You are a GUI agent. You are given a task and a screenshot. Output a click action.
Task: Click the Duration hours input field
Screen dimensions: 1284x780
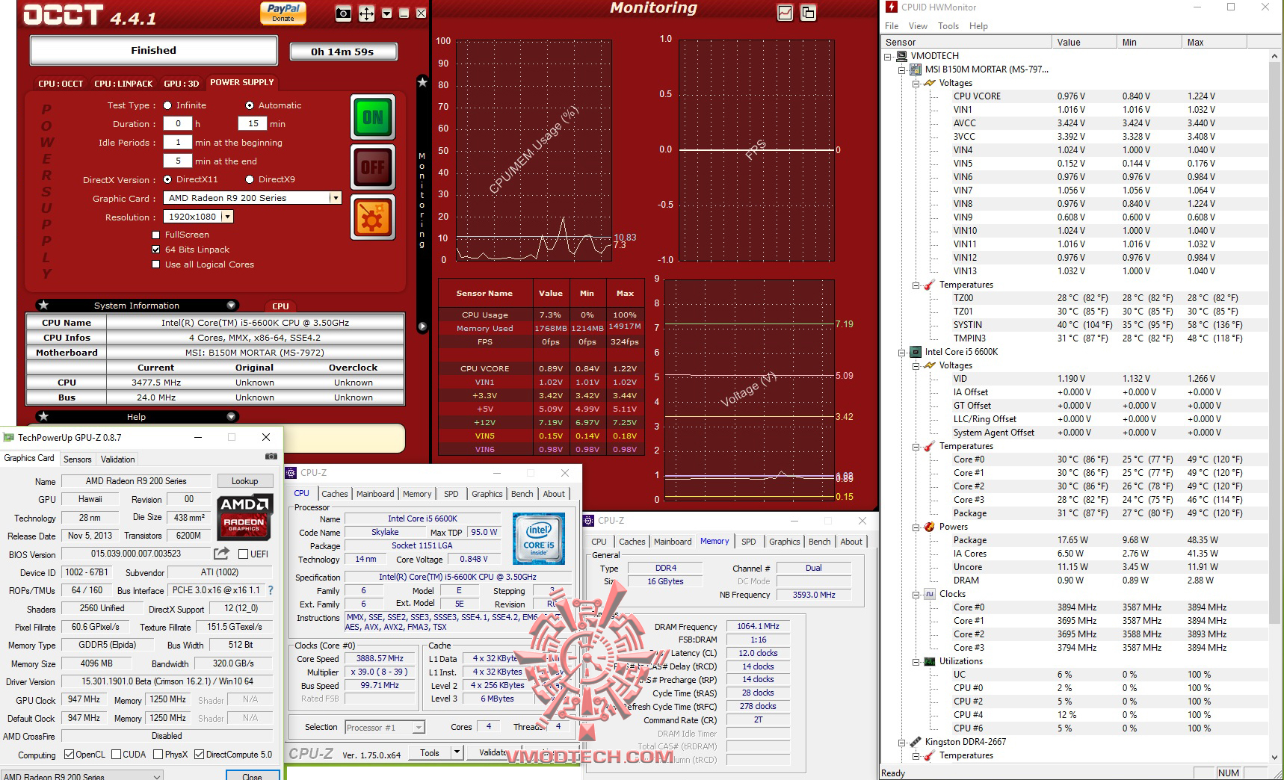pyautogui.click(x=178, y=124)
